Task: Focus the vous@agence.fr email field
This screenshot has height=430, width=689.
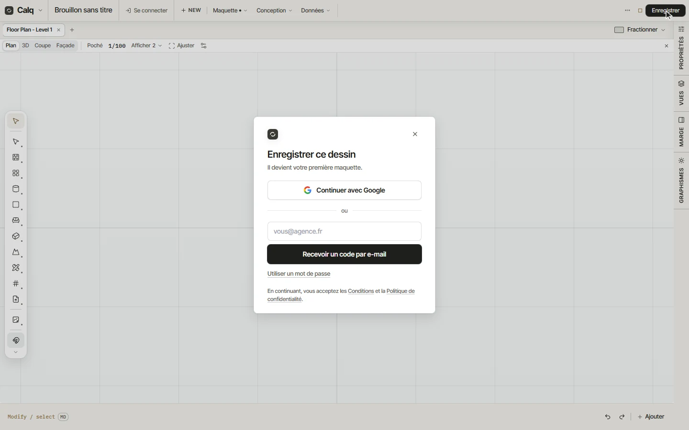Action: 344,232
